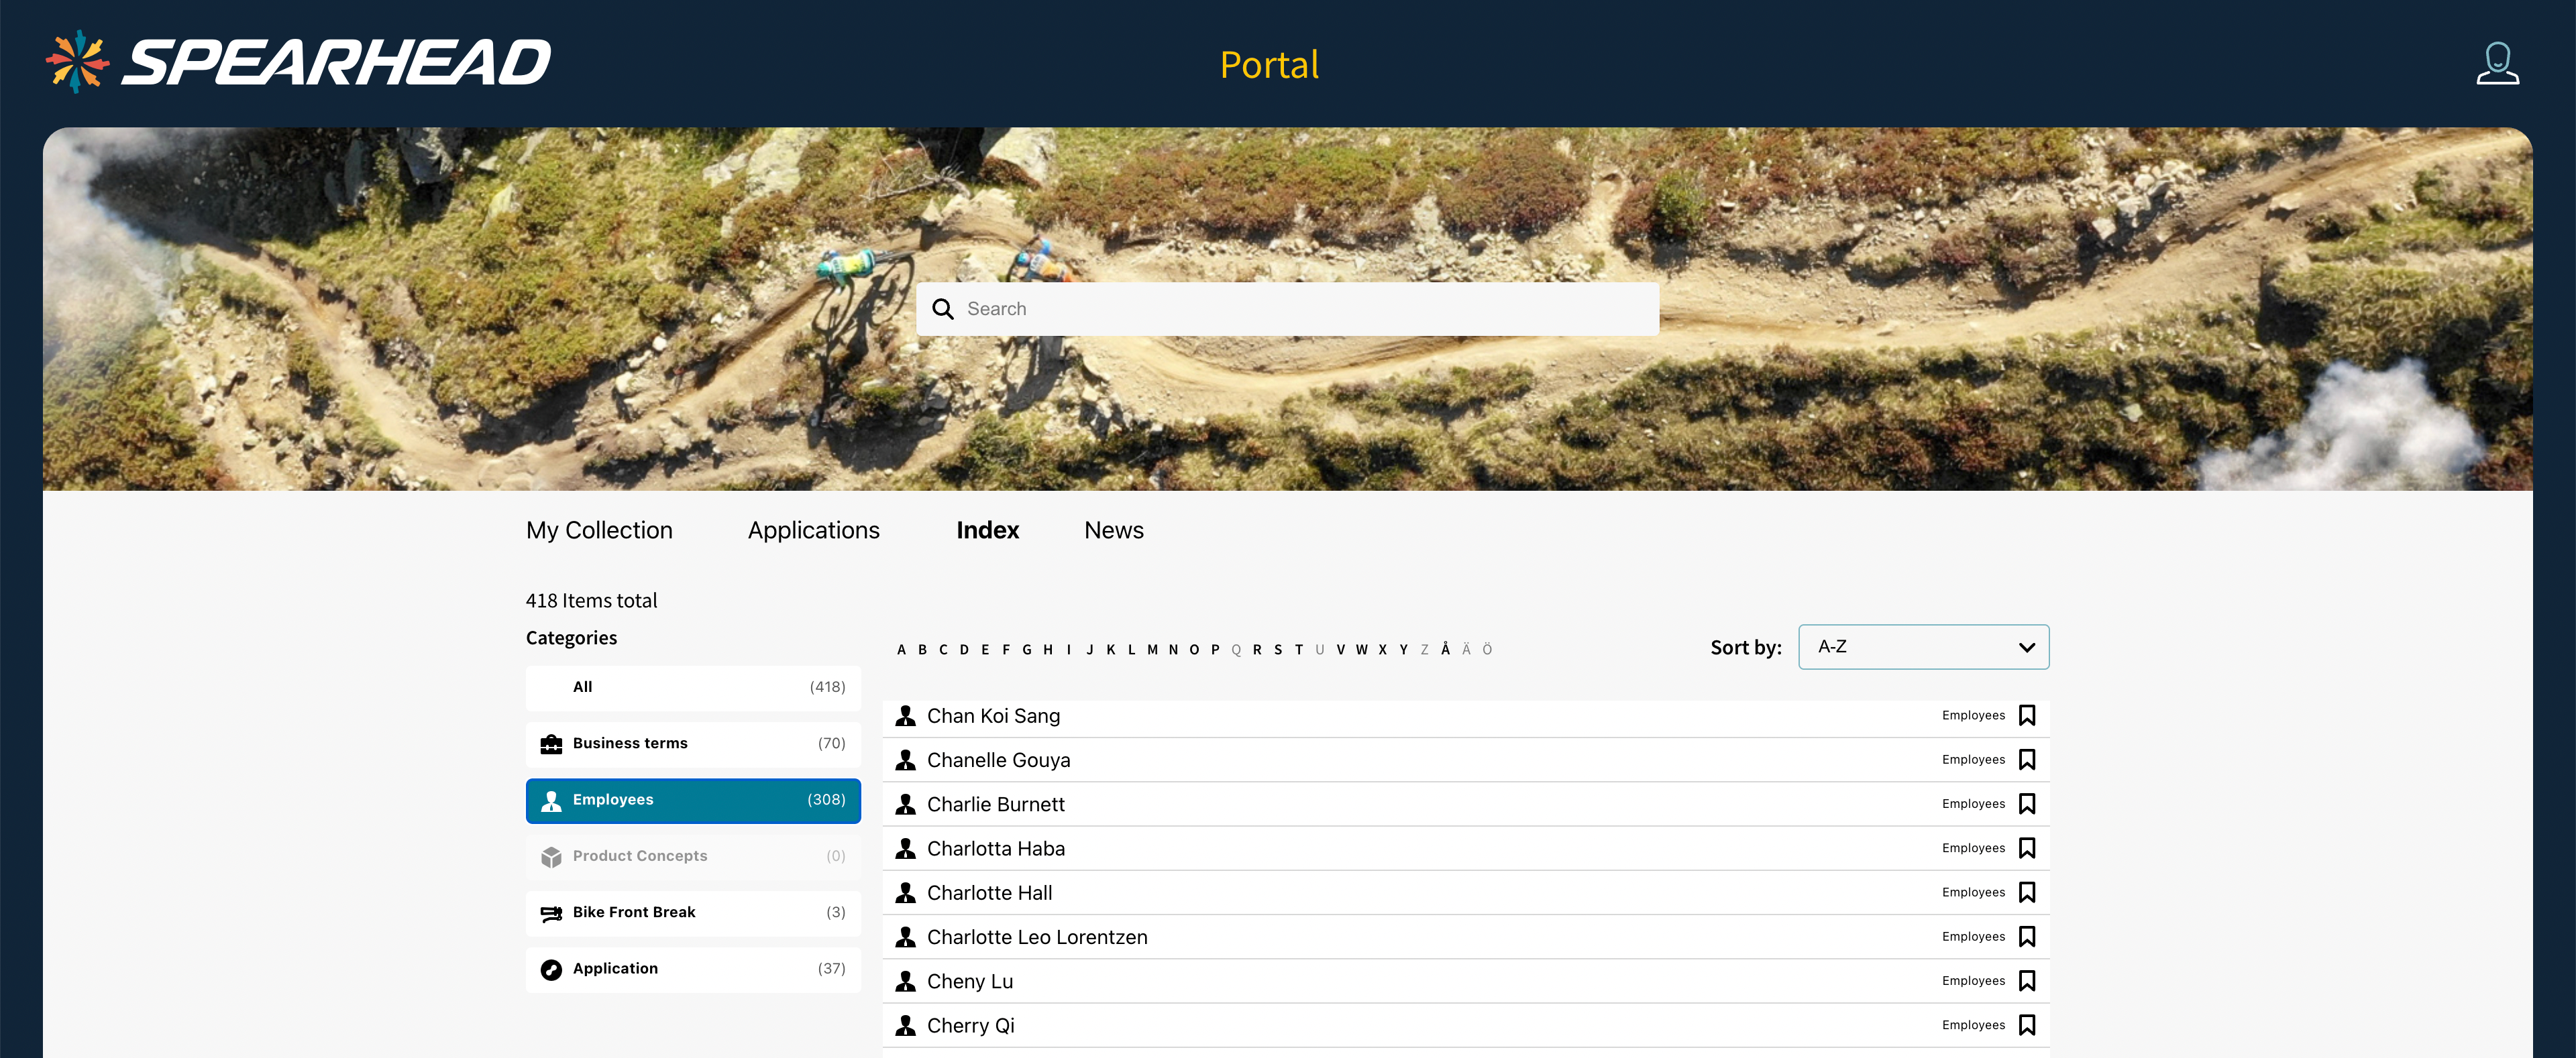
Task: Open the Applications tab
Action: pos(813,530)
